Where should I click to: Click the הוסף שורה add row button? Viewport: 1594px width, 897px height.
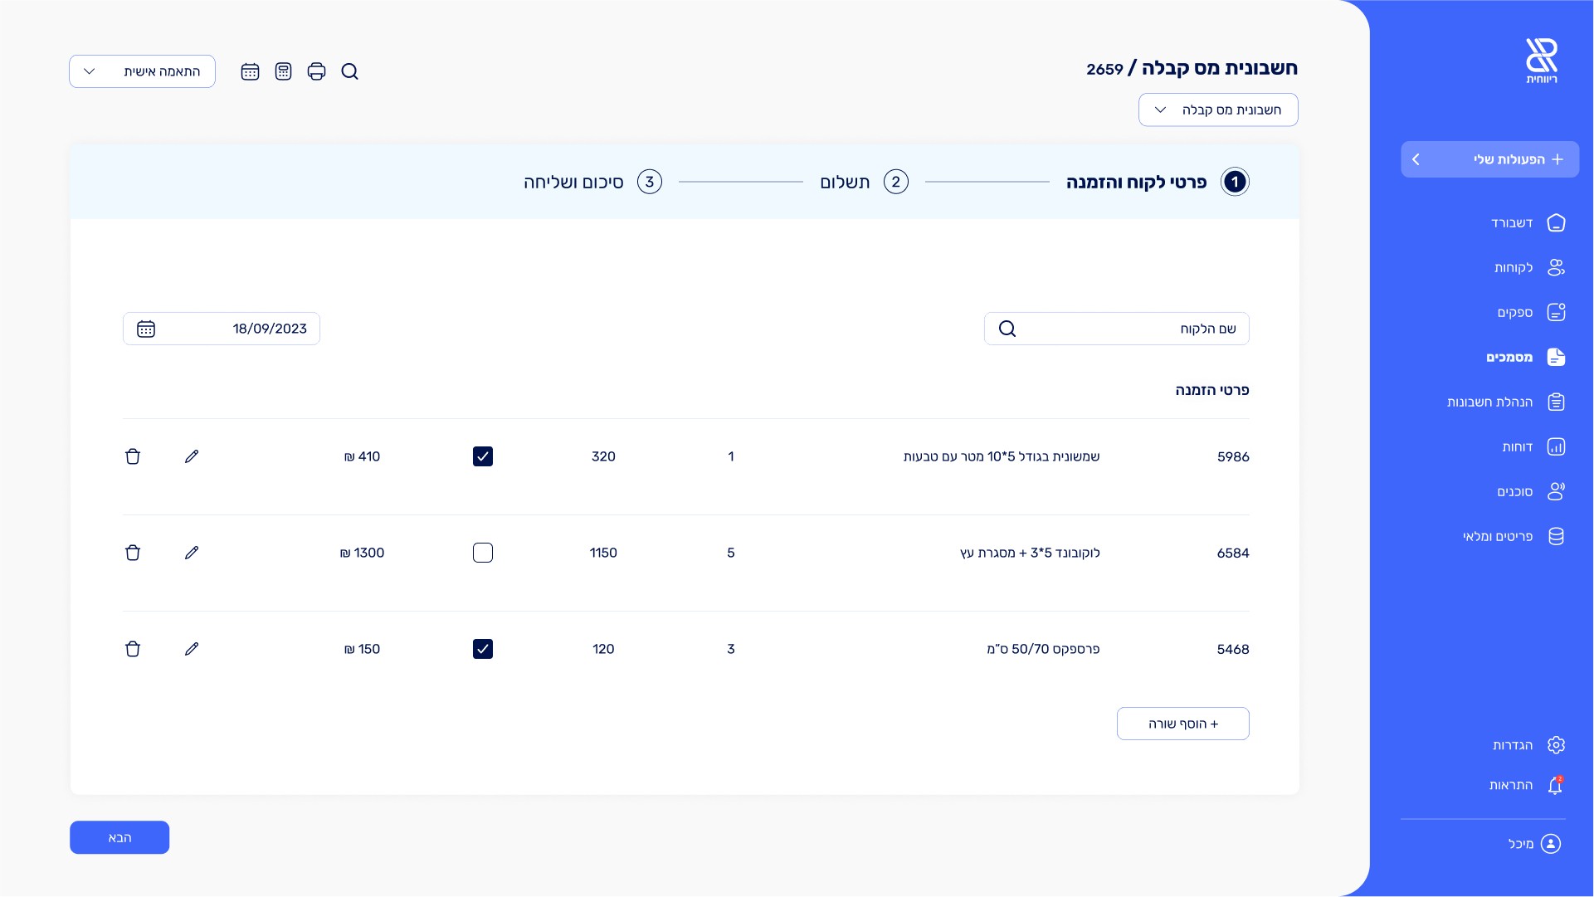click(1182, 724)
